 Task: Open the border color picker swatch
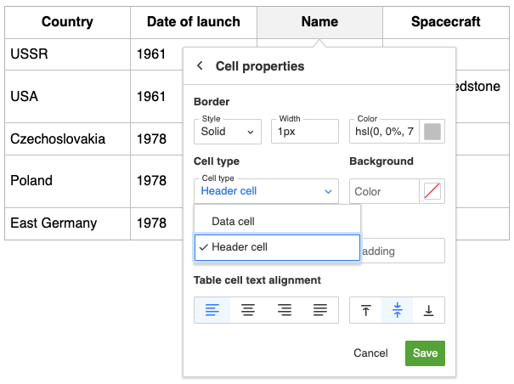[x=432, y=132]
